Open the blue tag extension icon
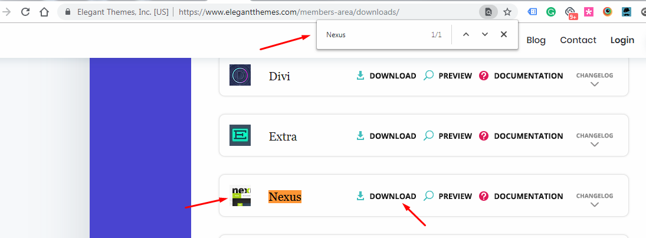Image resolution: width=646 pixels, height=238 pixels. (x=532, y=12)
